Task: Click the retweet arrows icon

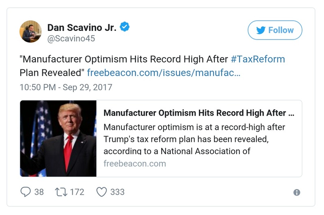Action: [60, 191]
